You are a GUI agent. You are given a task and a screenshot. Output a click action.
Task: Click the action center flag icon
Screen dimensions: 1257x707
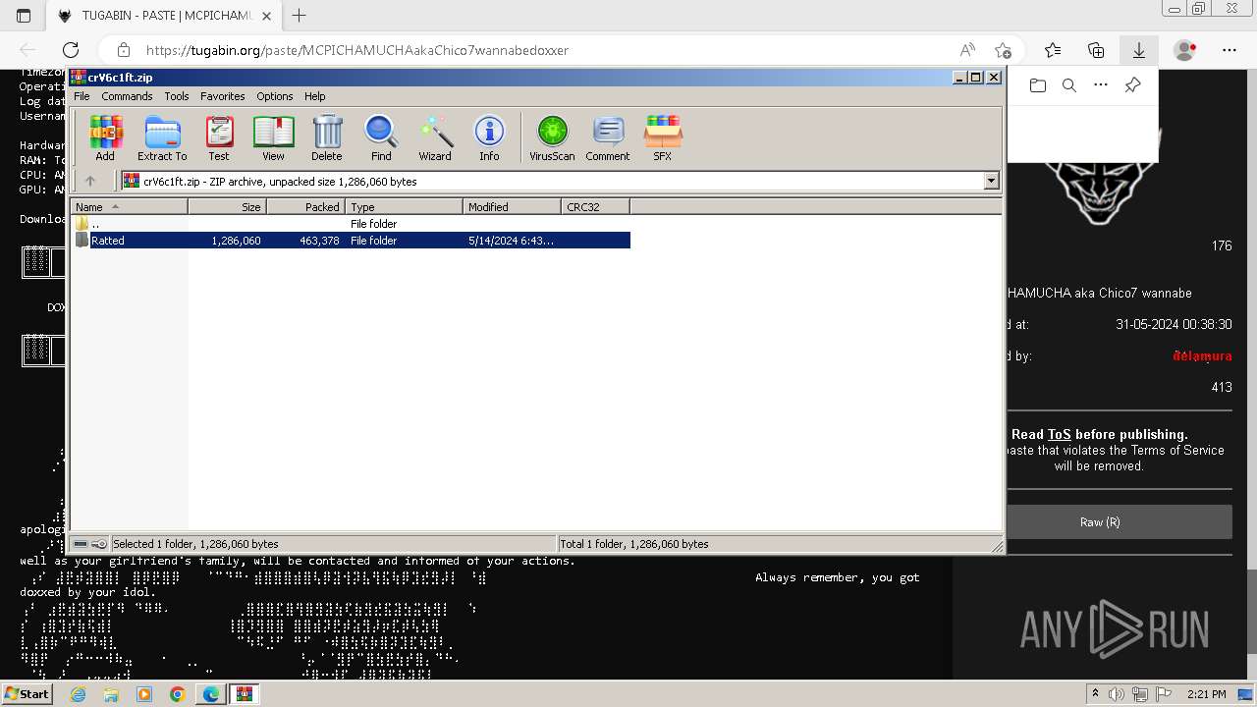[1163, 694]
